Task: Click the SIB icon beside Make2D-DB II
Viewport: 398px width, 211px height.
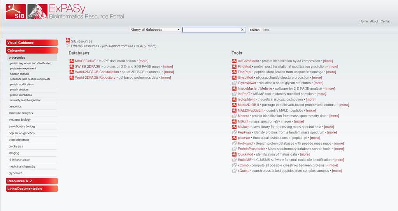Action: tap(234, 105)
